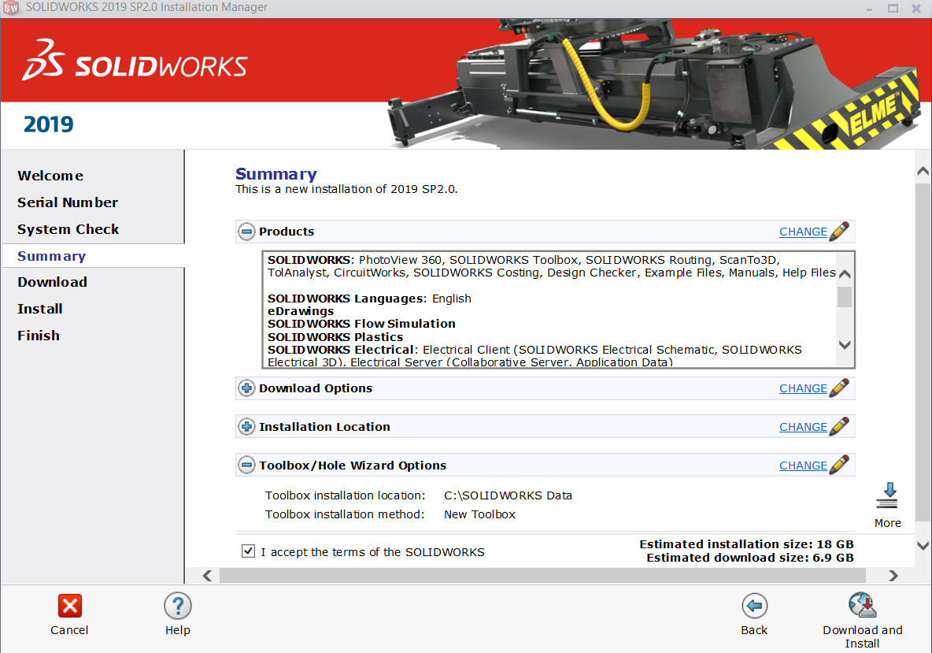Click pencil icon beside Installation Location
The width and height of the screenshot is (932, 653).
coord(839,427)
